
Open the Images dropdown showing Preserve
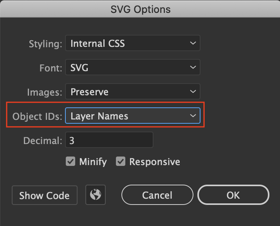[x=133, y=91]
